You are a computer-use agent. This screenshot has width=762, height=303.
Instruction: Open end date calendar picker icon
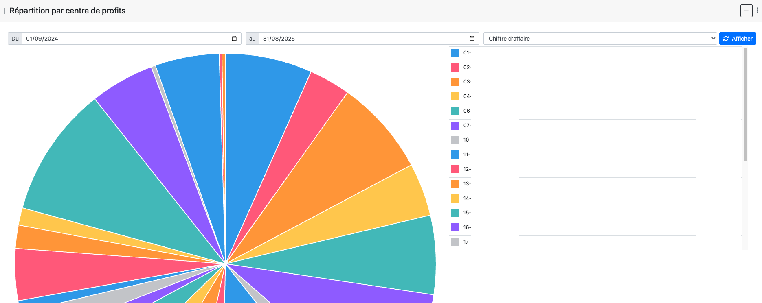[472, 39]
